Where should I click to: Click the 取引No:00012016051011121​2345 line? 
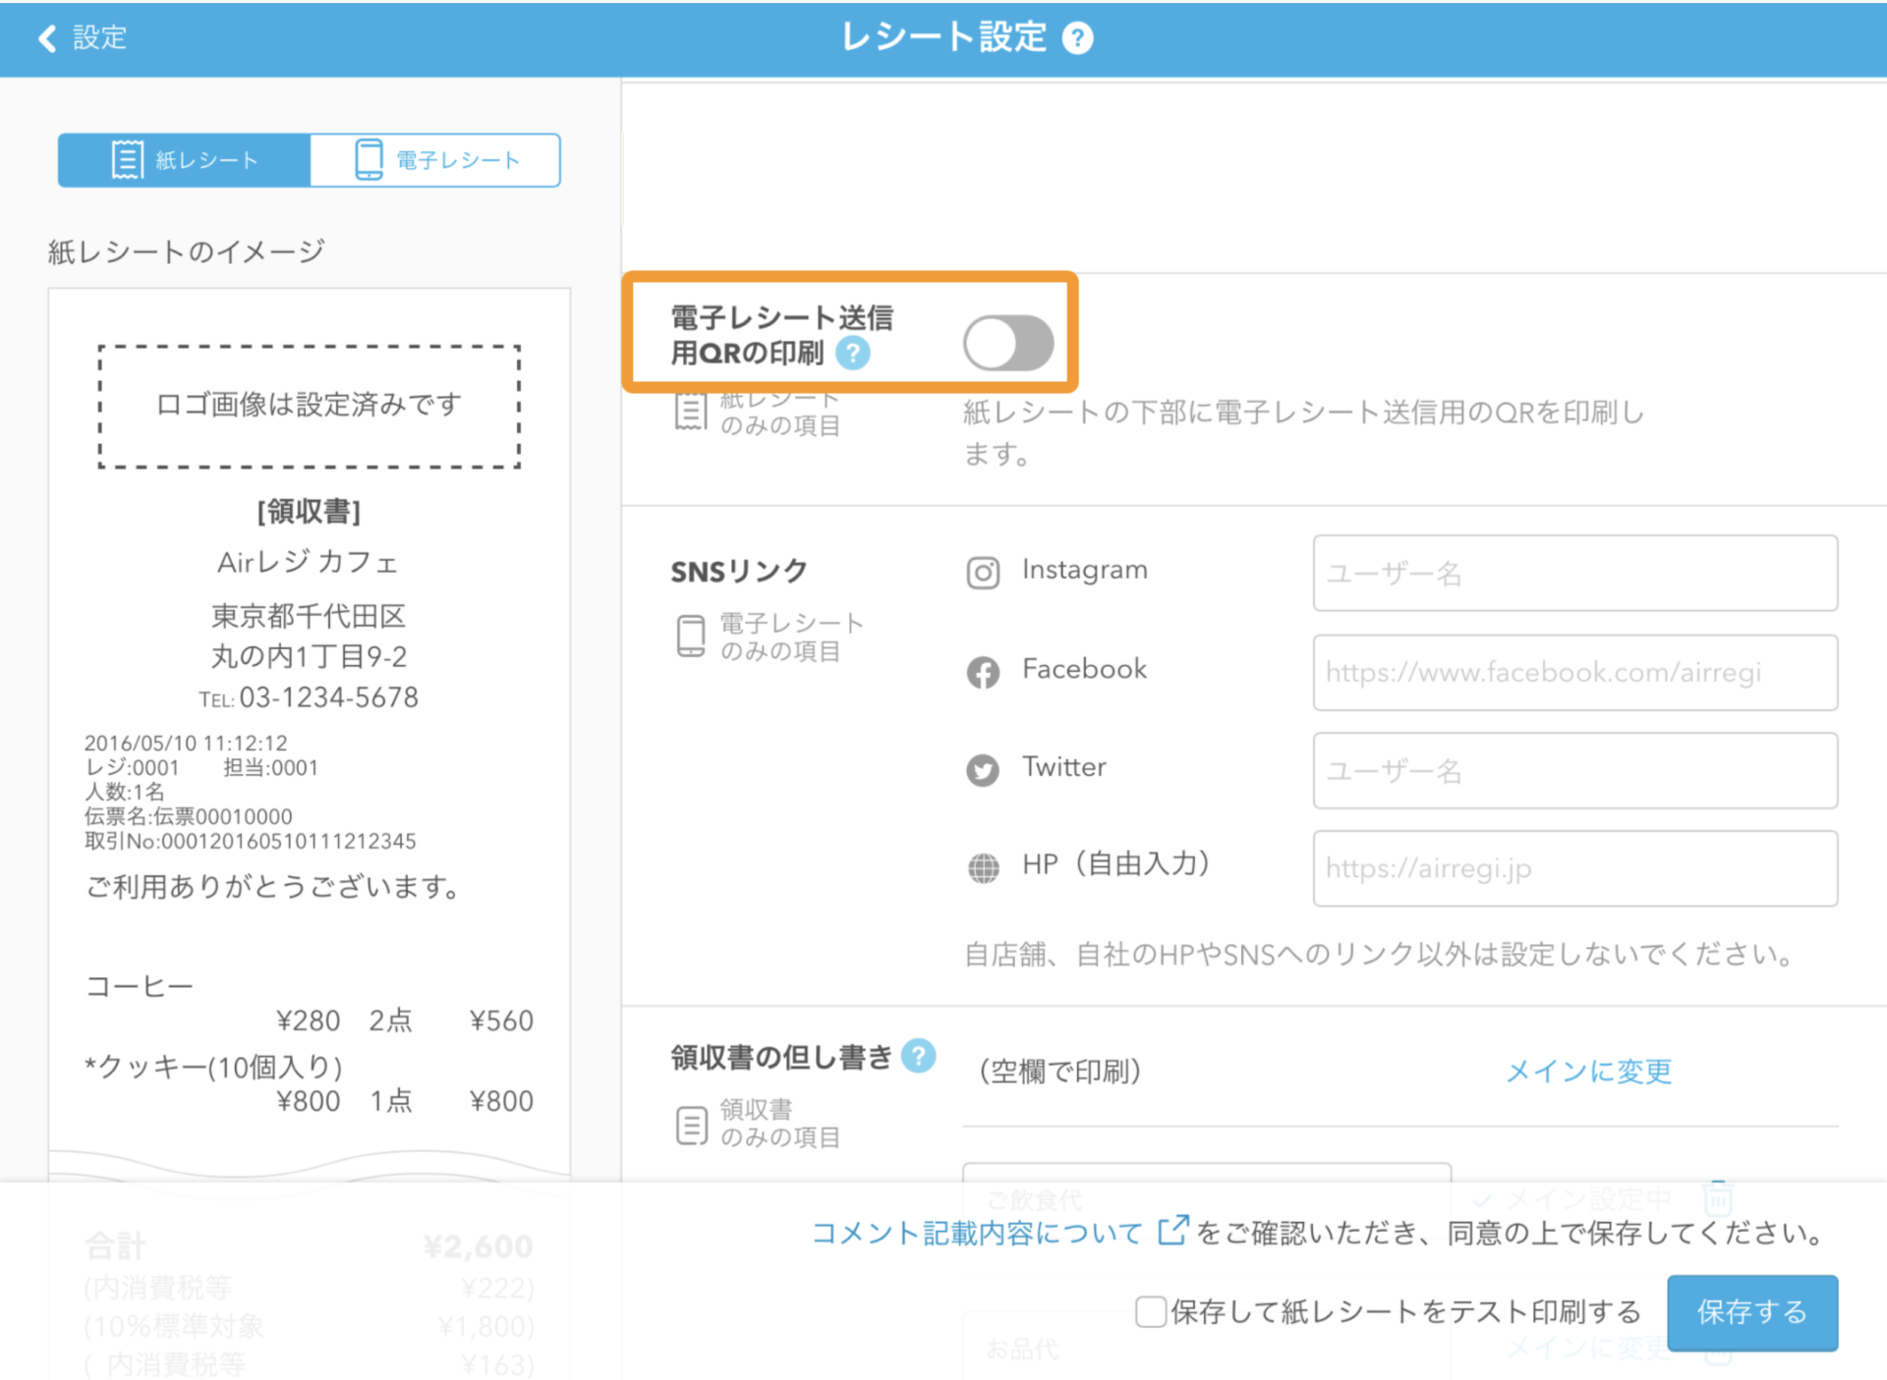[x=250, y=842]
